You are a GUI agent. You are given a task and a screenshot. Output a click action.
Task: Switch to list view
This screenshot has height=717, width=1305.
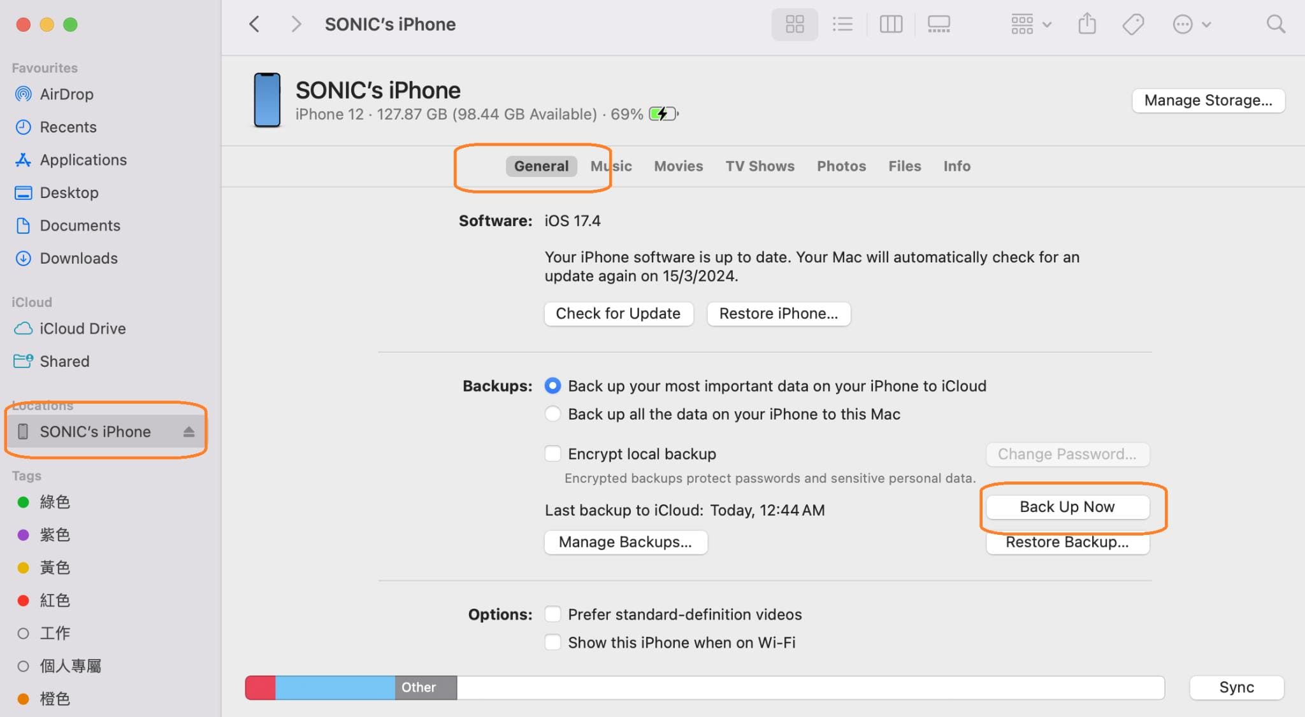[x=842, y=24]
